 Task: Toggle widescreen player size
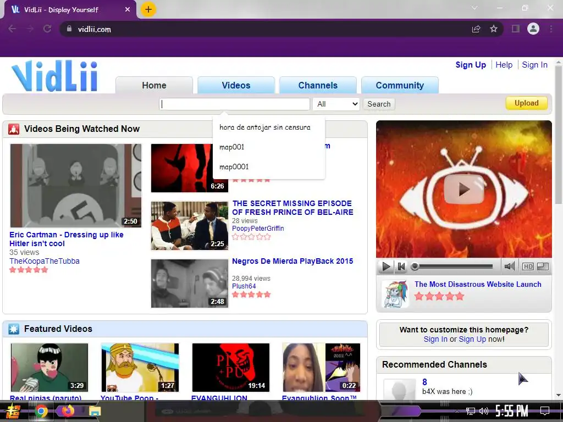pyautogui.click(x=543, y=266)
